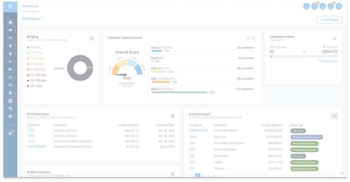The image size is (350, 182).
Task: Go to page 2 of invoice issues
Action: [x=203, y=176]
